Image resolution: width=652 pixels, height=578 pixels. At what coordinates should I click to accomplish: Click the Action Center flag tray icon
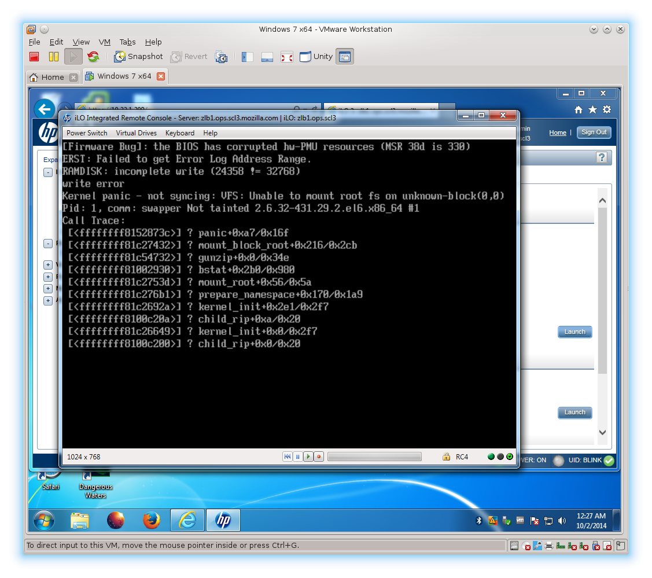pyautogui.click(x=535, y=521)
